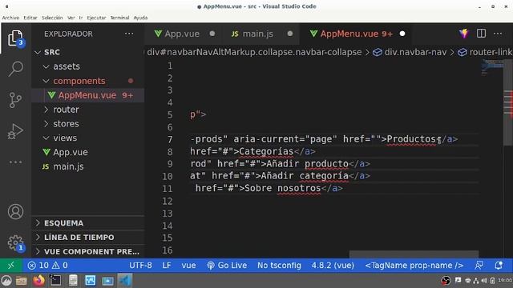The width and height of the screenshot is (513, 288).
Task: Click 4.8.2 (vue) version in status bar
Action: tap(333, 265)
